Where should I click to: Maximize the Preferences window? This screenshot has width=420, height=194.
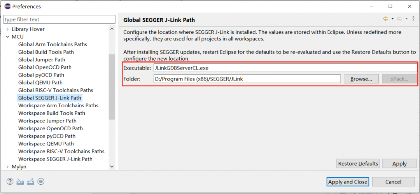click(390, 6)
